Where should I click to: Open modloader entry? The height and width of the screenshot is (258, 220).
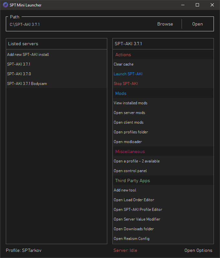tap(163, 142)
